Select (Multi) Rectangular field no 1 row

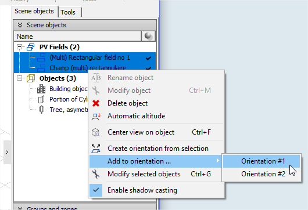(x=85, y=57)
